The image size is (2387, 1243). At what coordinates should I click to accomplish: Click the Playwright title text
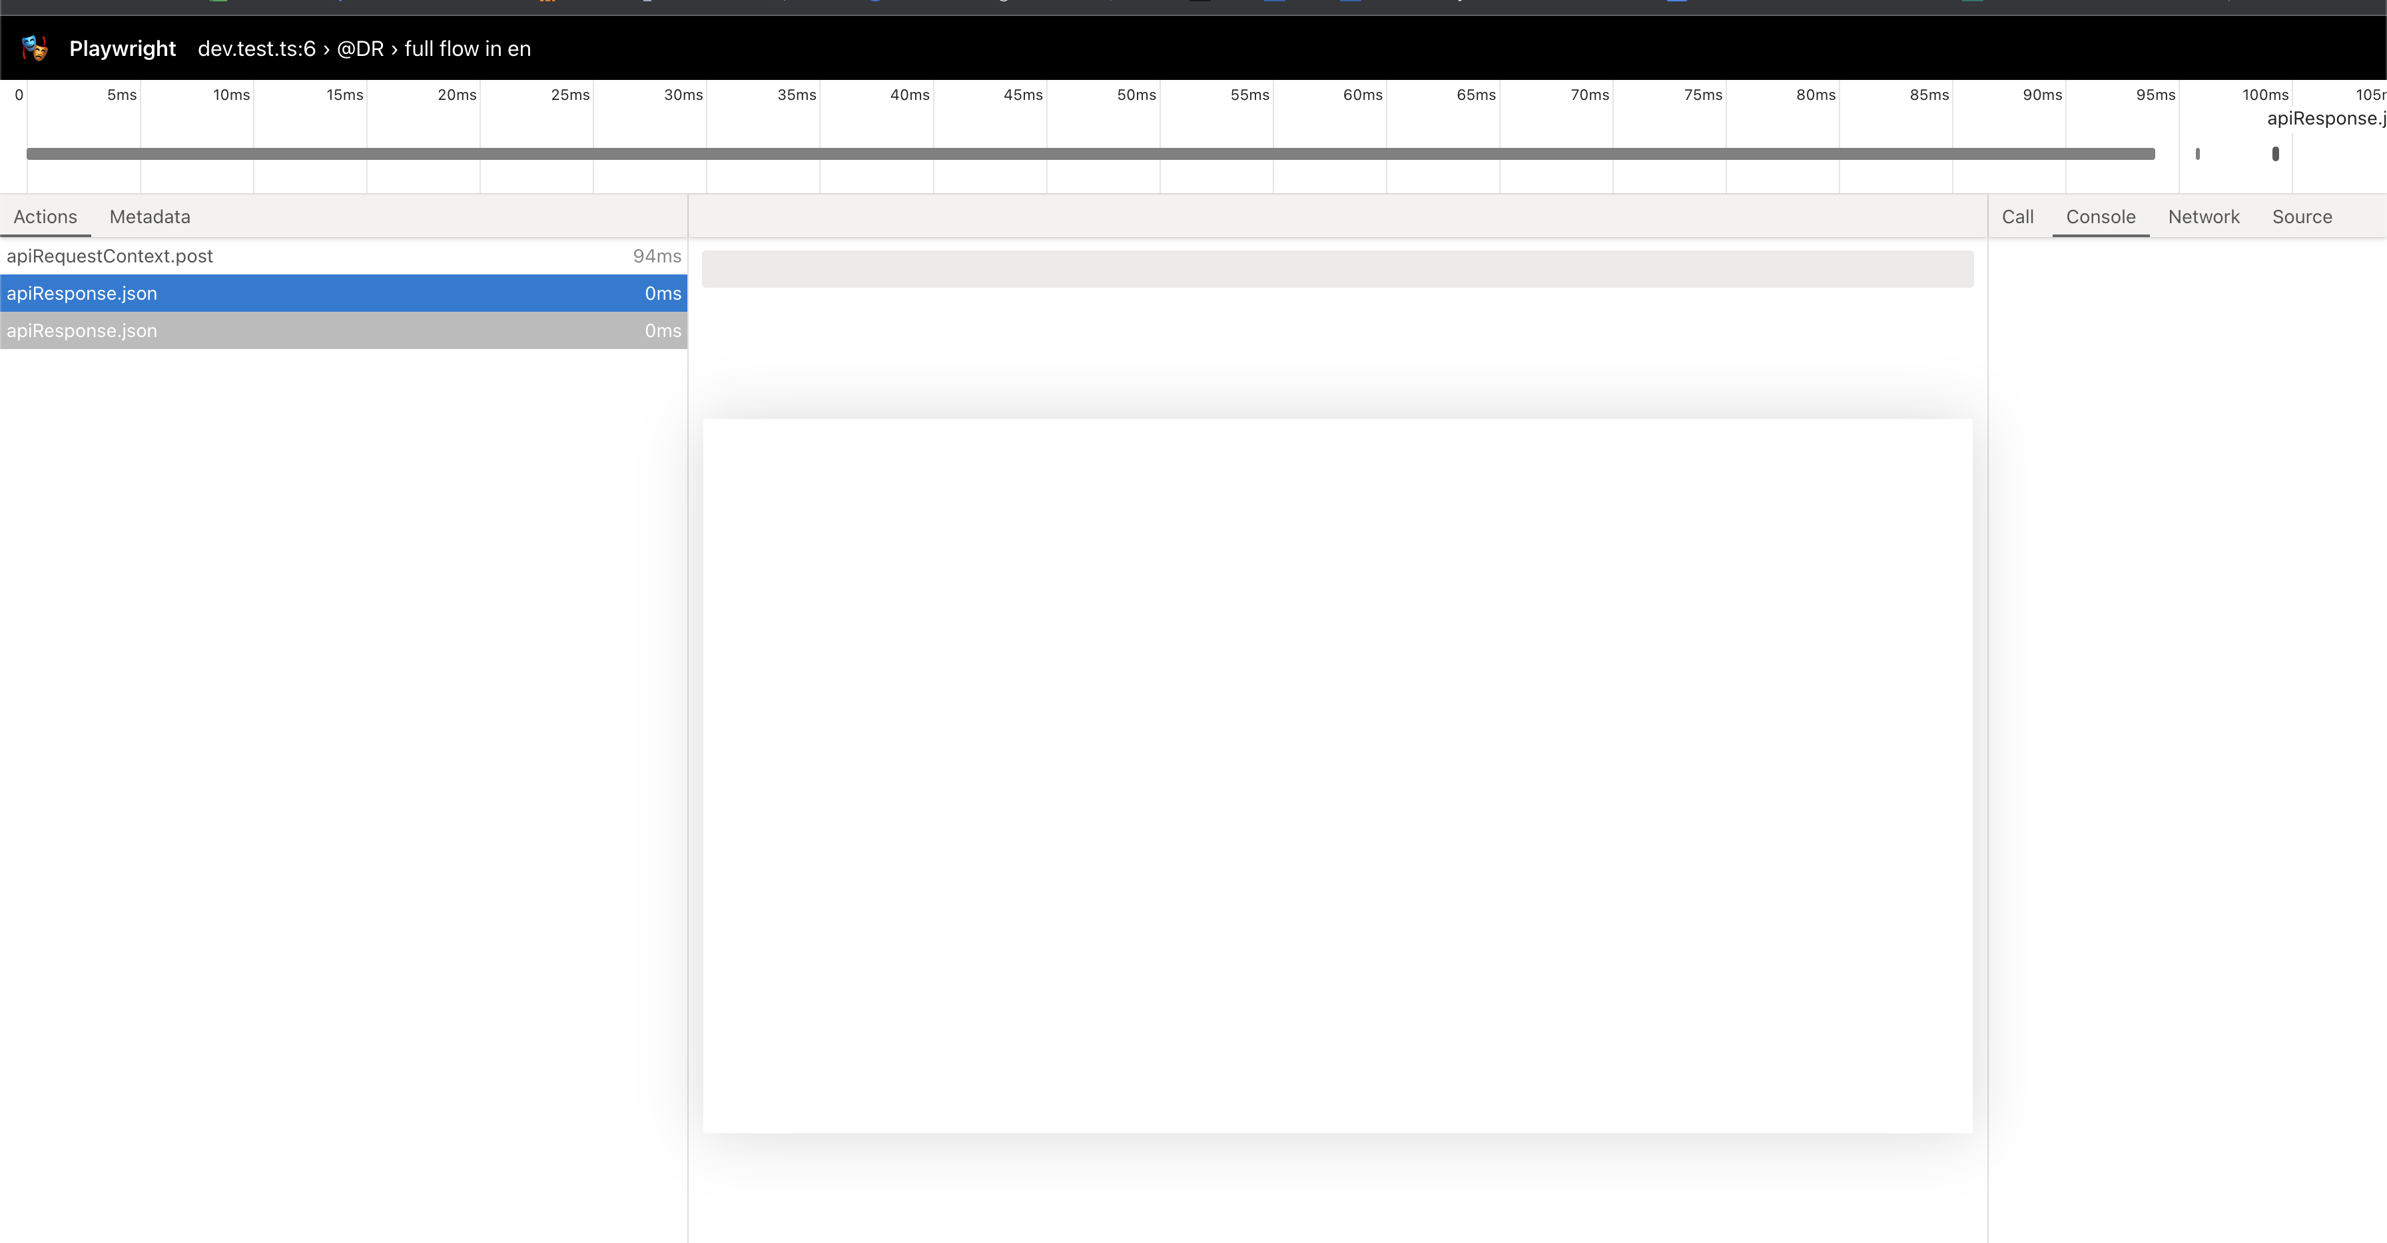tap(123, 48)
